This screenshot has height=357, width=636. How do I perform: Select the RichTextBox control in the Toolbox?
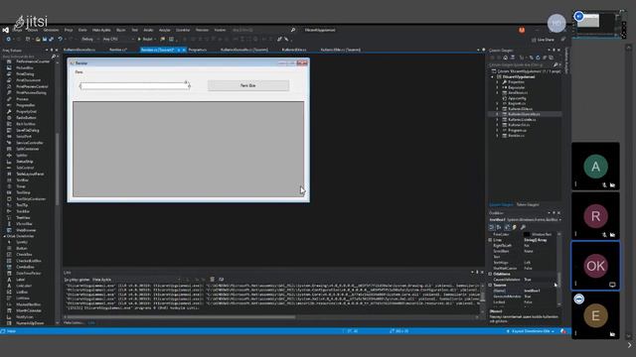pyautogui.click(x=26, y=124)
